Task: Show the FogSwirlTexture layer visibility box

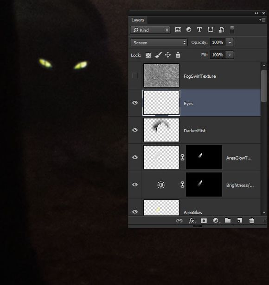Action: pyautogui.click(x=135, y=75)
